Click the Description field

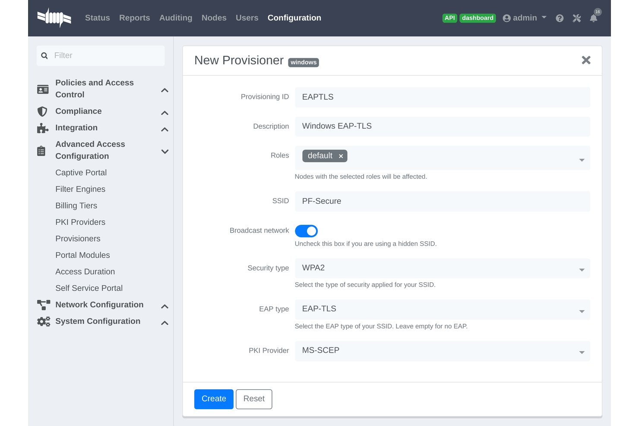443,126
